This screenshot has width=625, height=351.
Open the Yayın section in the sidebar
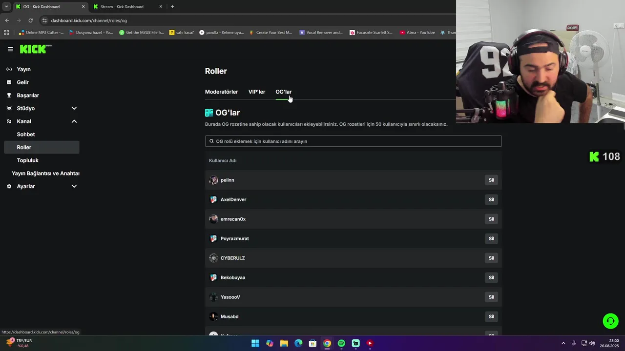[x=23, y=69]
